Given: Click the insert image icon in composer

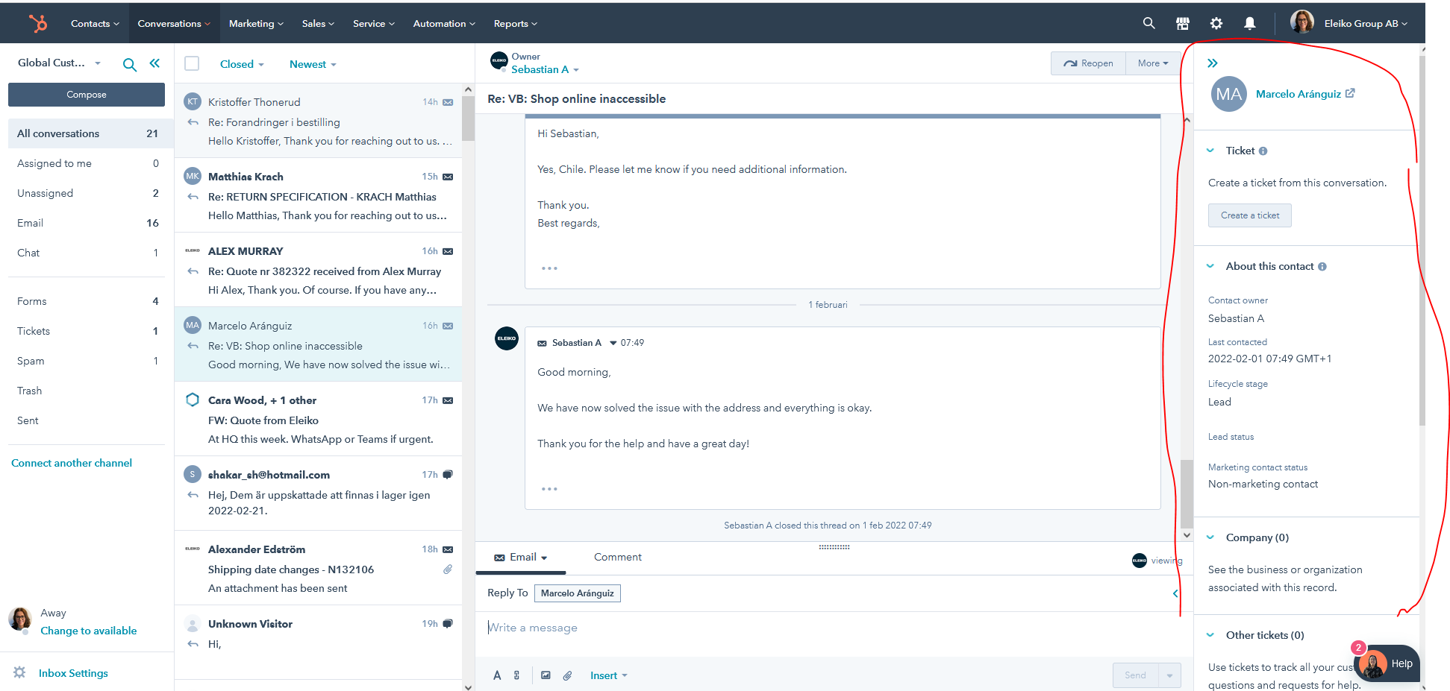Looking at the screenshot, I should coord(546,675).
